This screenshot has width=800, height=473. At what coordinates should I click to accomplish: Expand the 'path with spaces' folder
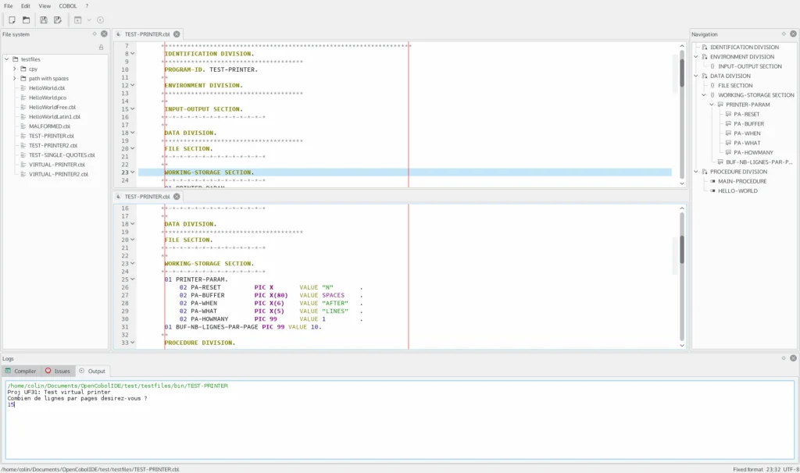pyautogui.click(x=14, y=79)
